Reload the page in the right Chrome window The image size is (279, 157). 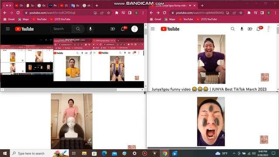coord(164,13)
